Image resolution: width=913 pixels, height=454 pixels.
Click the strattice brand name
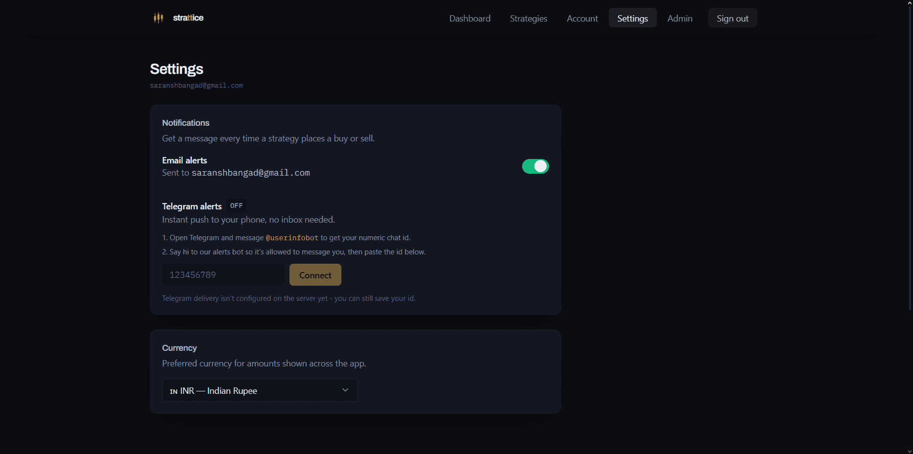coord(188,18)
